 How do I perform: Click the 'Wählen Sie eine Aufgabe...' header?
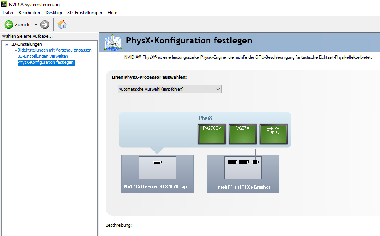[27, 36]
